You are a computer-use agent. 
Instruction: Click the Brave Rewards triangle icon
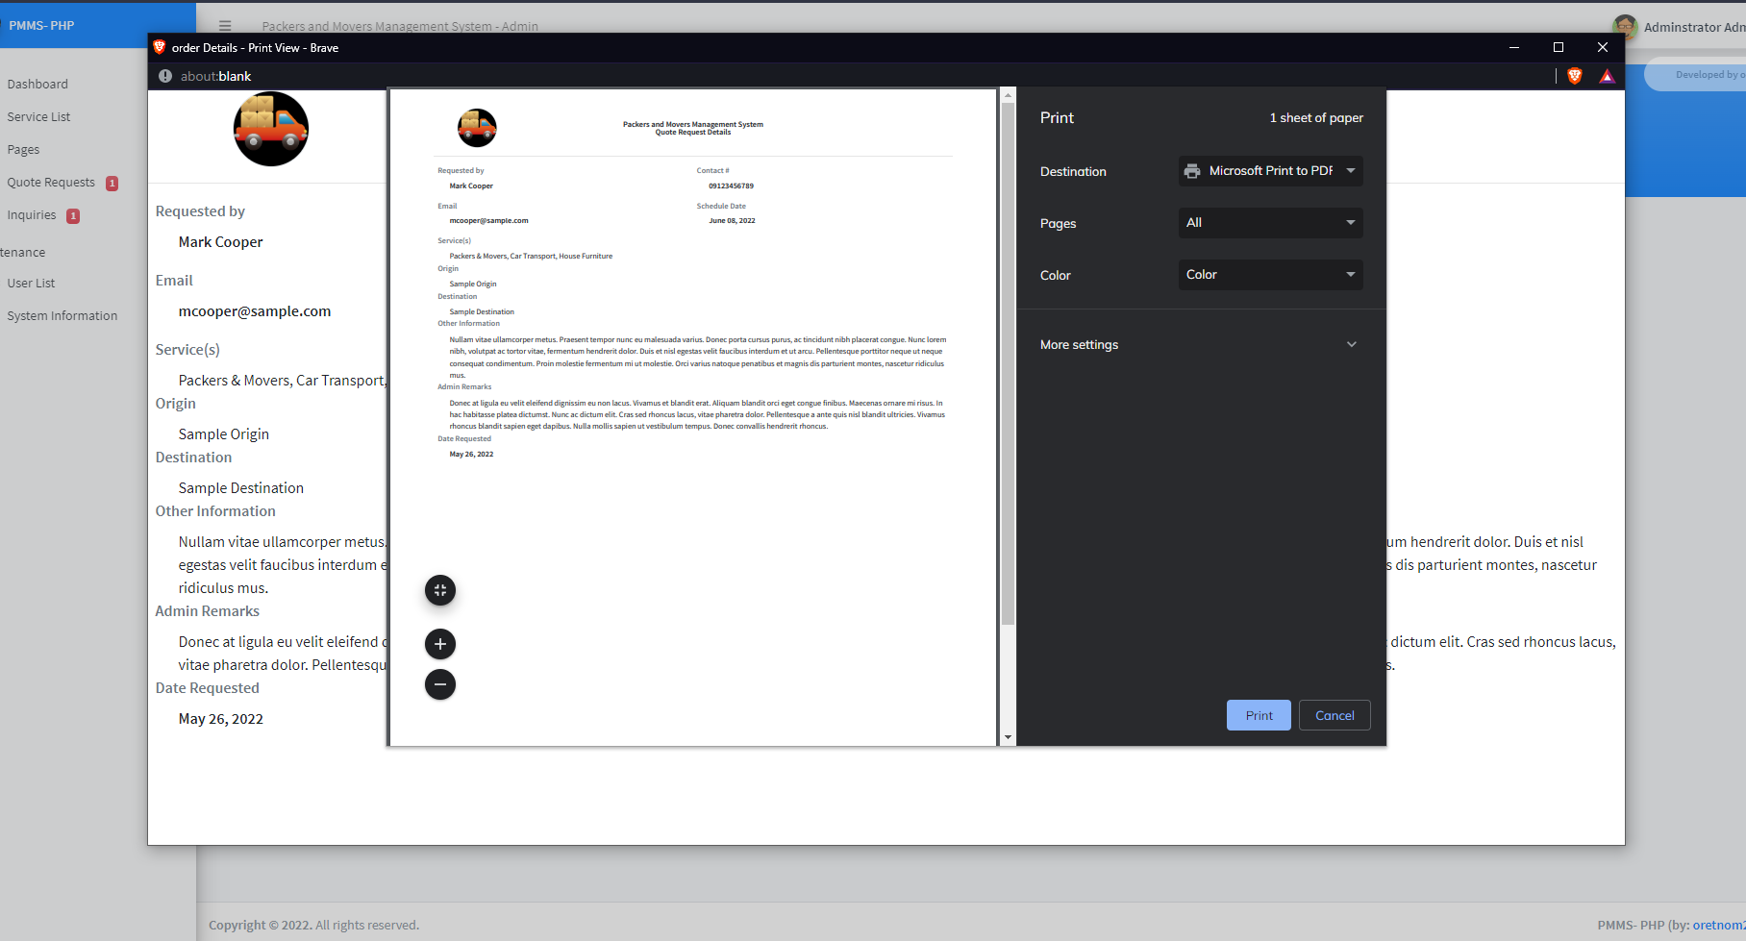click(x=1607, y=76)
